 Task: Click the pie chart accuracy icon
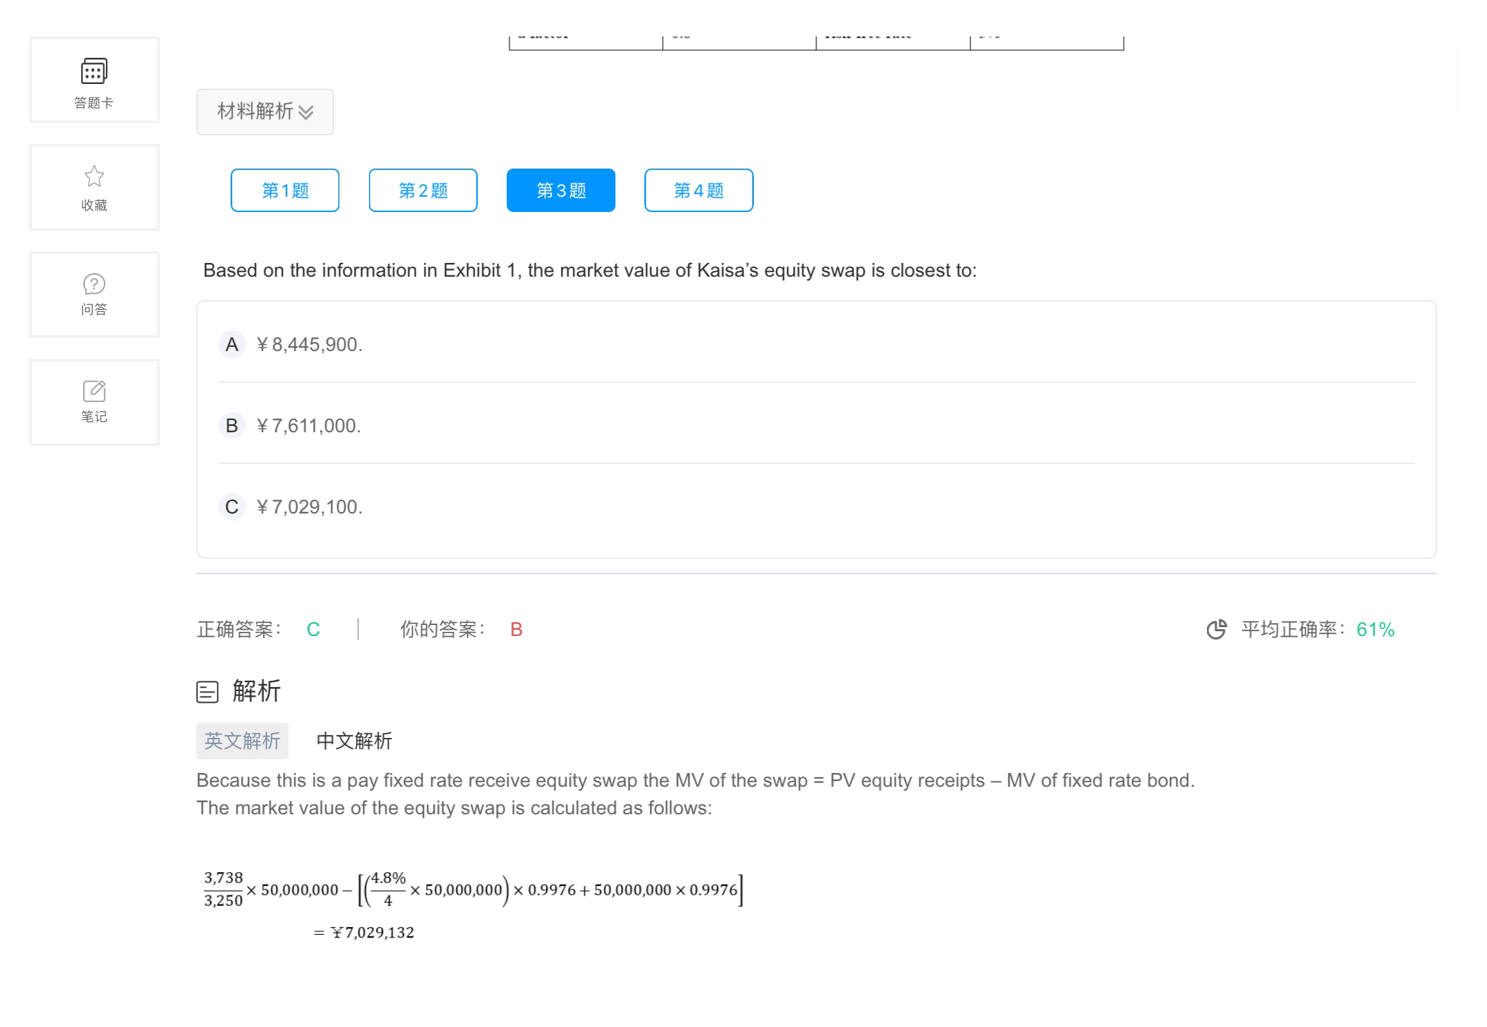click(x=1216, y=629)
